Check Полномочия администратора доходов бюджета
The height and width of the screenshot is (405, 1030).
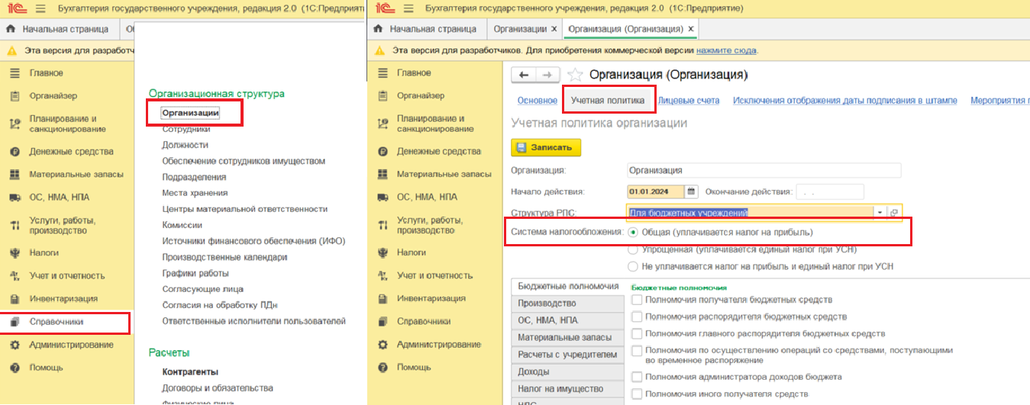638,377
